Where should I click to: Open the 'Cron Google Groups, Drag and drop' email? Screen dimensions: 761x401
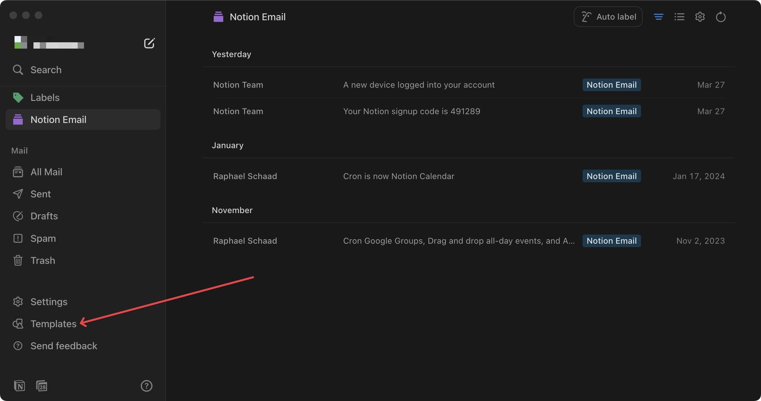[468, 241]
